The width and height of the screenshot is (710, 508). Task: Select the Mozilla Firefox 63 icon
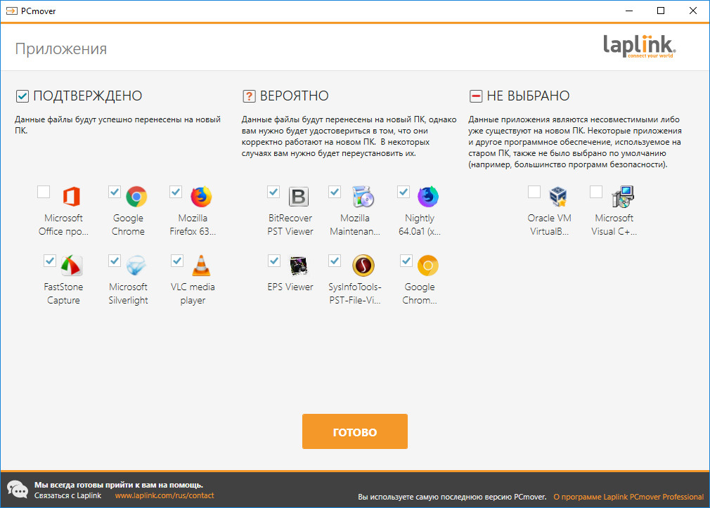201,197
